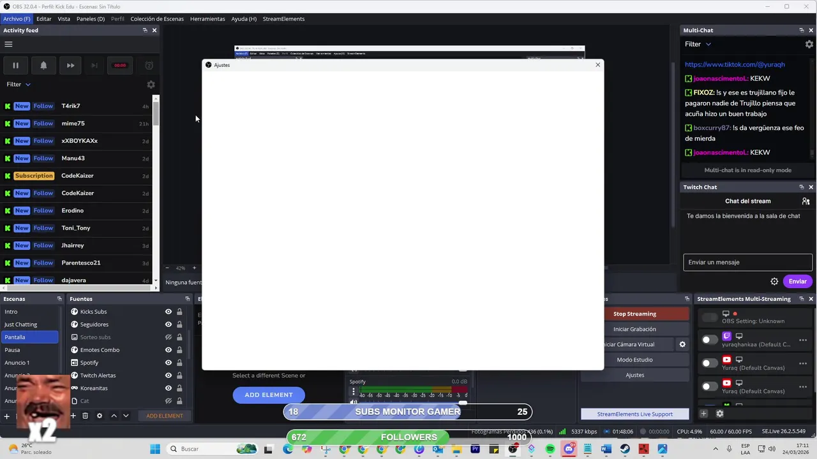Hide the Twitch Alertas source
The height and width of the screenshot is (459, 817).
point(169,375)
